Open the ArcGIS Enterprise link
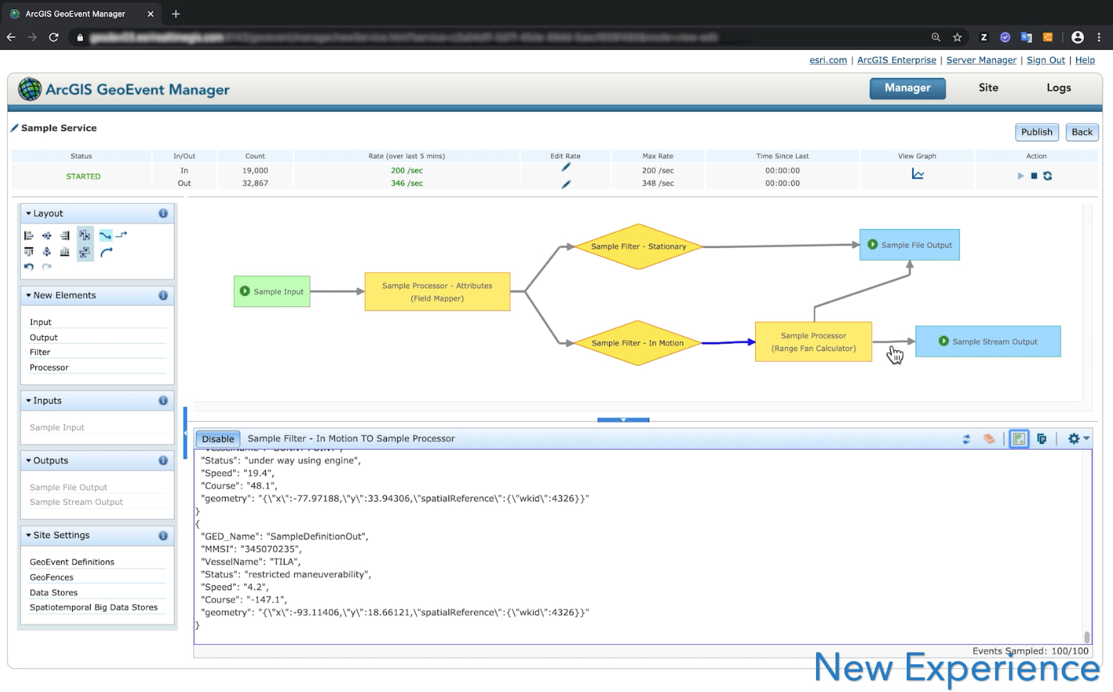This screenshot has width=1113, height=692. coord(896,60)
